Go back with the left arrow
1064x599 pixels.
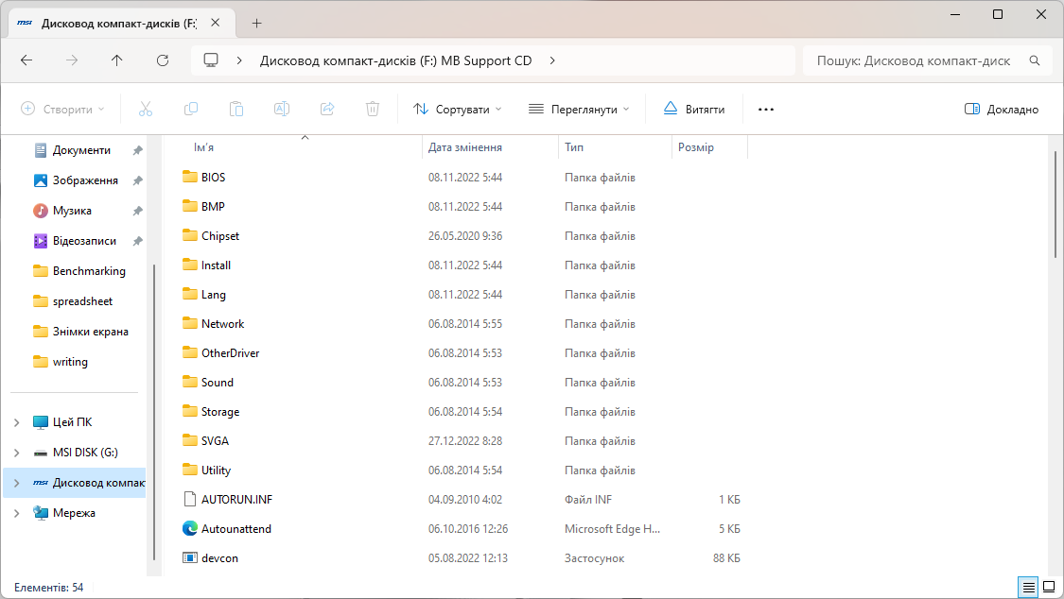coord(26,60)
